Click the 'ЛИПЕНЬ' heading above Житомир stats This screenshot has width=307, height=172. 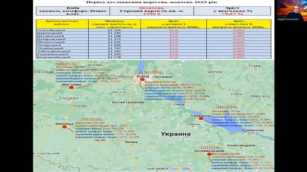(66, 64)
